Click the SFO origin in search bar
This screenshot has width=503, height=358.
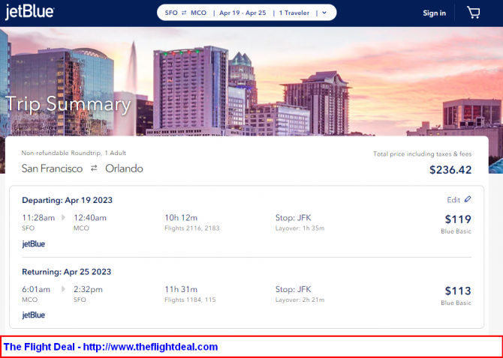coord(171,13)
